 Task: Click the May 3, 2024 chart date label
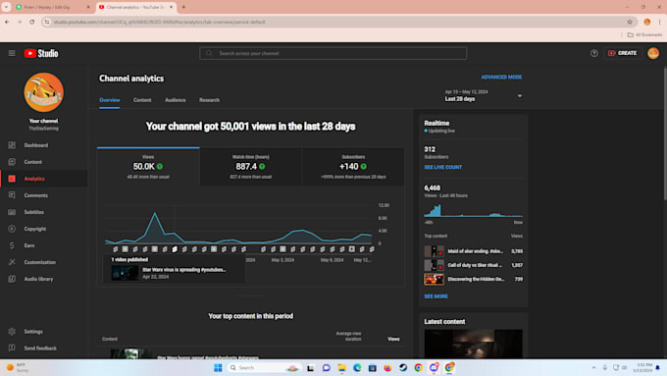point(282,260)
